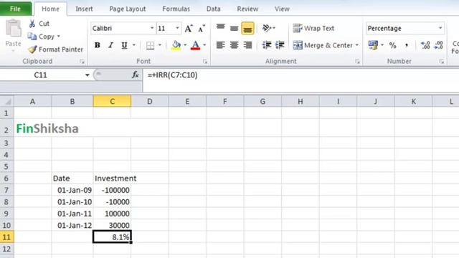459x258 pixels.
Task: Increase decimal places
Action: 425,45
